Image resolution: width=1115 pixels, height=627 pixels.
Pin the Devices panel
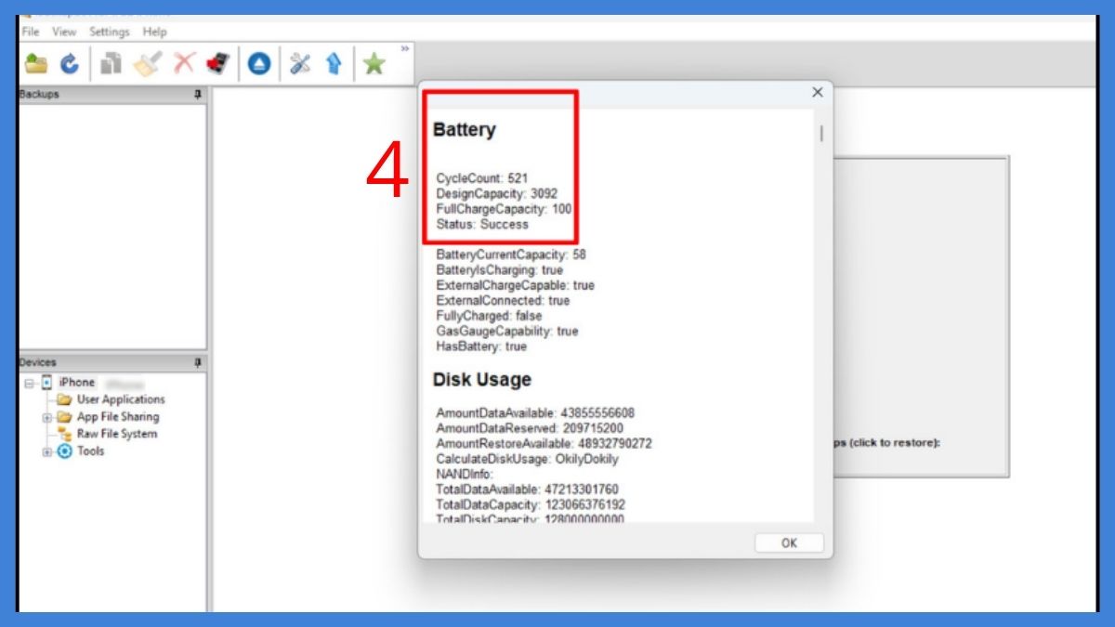197,362
